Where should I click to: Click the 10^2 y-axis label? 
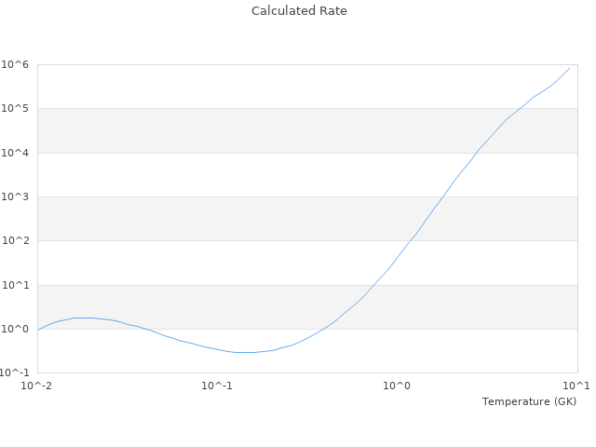(16, 241)
